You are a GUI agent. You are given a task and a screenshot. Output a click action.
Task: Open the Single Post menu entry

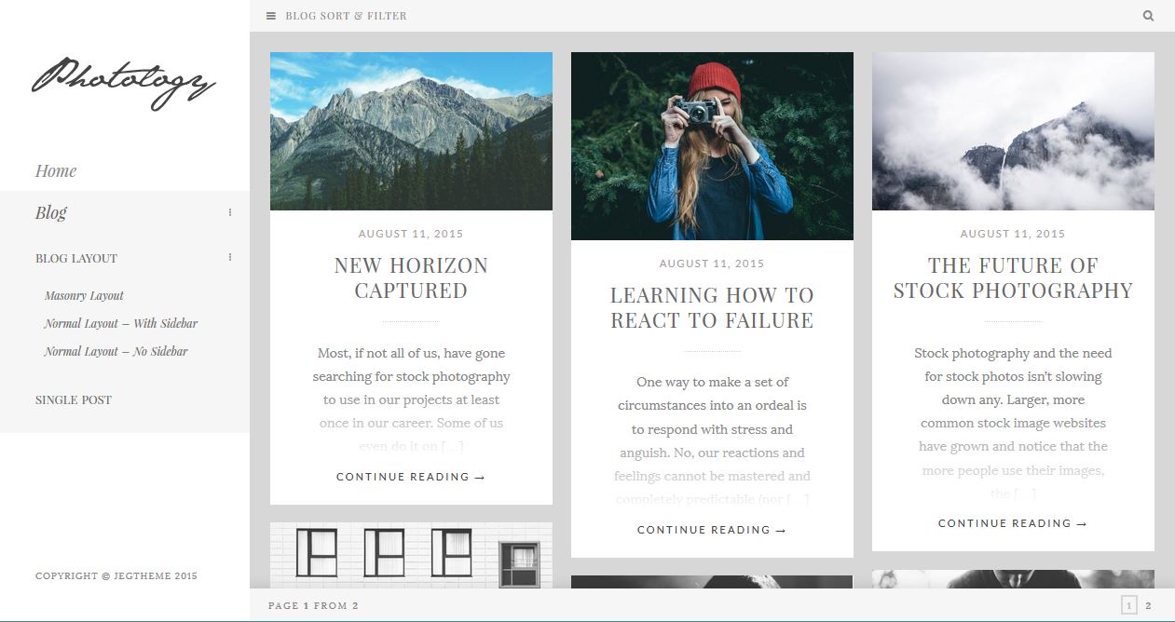tap(74, 400)
